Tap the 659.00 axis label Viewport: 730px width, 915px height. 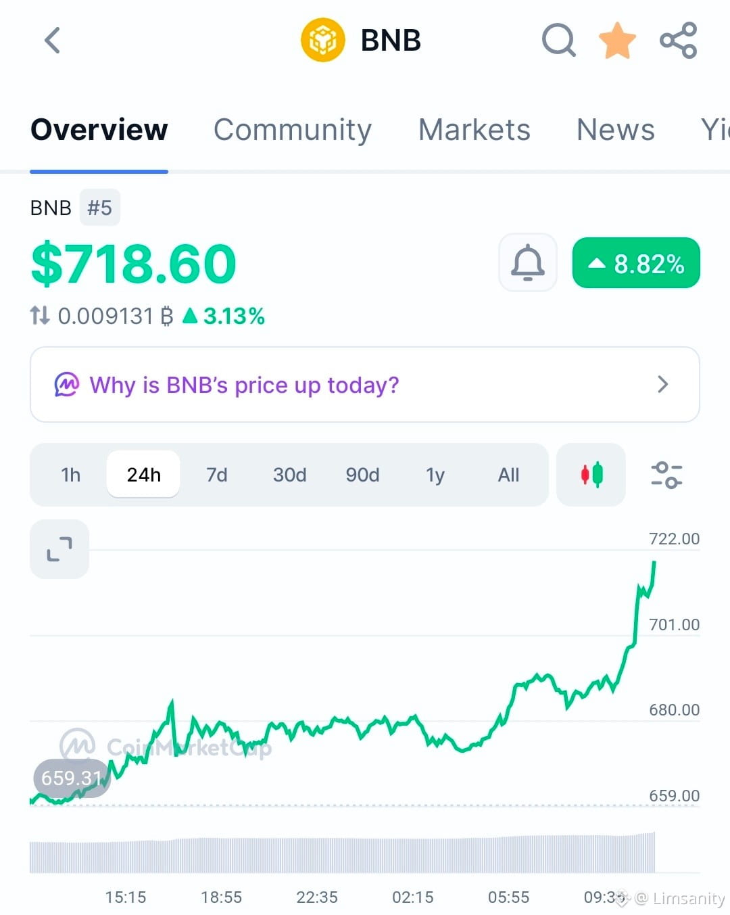[674, 795]
